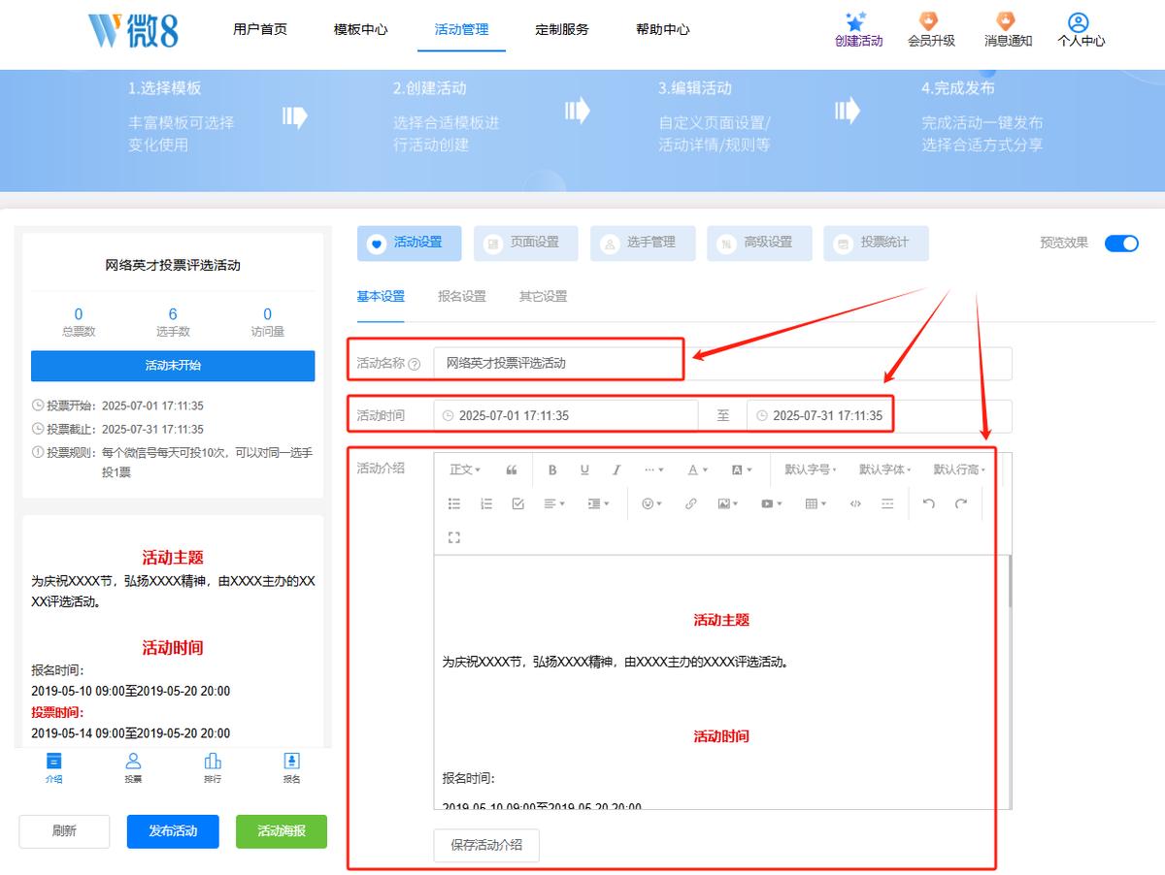1165x875 pixels.
Task: Click the end time field 2025-07-31
Action: (879, 416)
